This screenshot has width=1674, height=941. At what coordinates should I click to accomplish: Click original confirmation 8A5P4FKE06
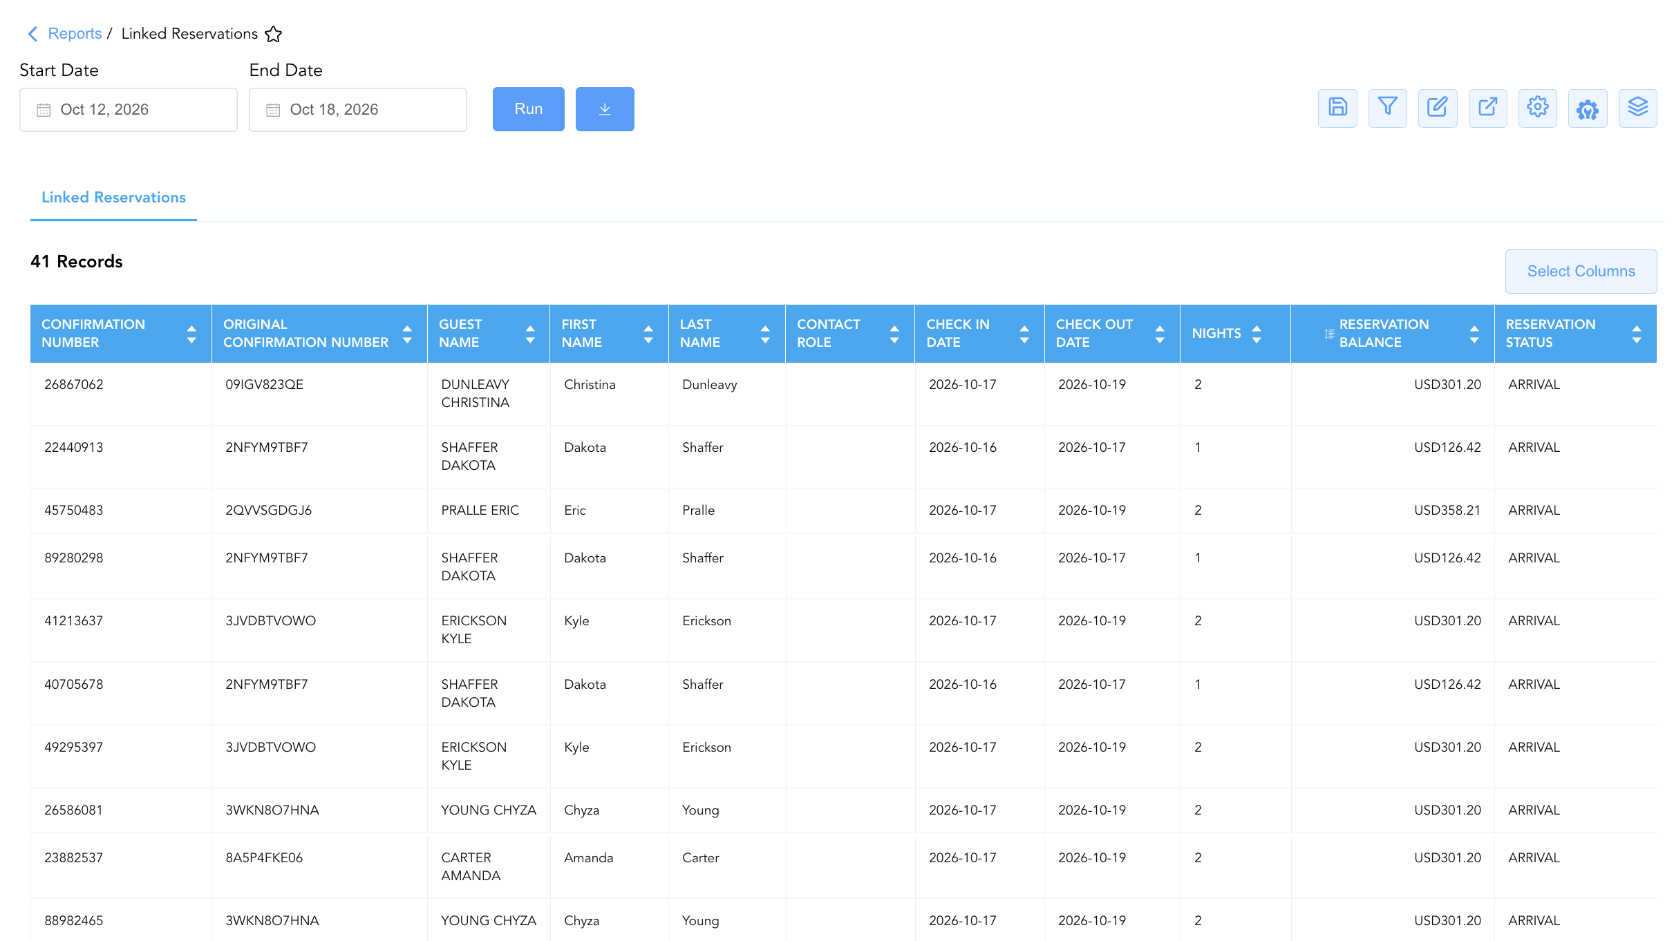pyautogui.click(x=264, y=858)
